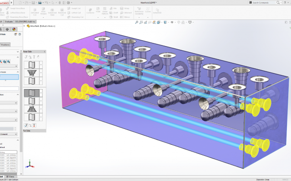Click the Edit Appearance icon
Screen dimensions: 291x181
[x=179, y=22]
